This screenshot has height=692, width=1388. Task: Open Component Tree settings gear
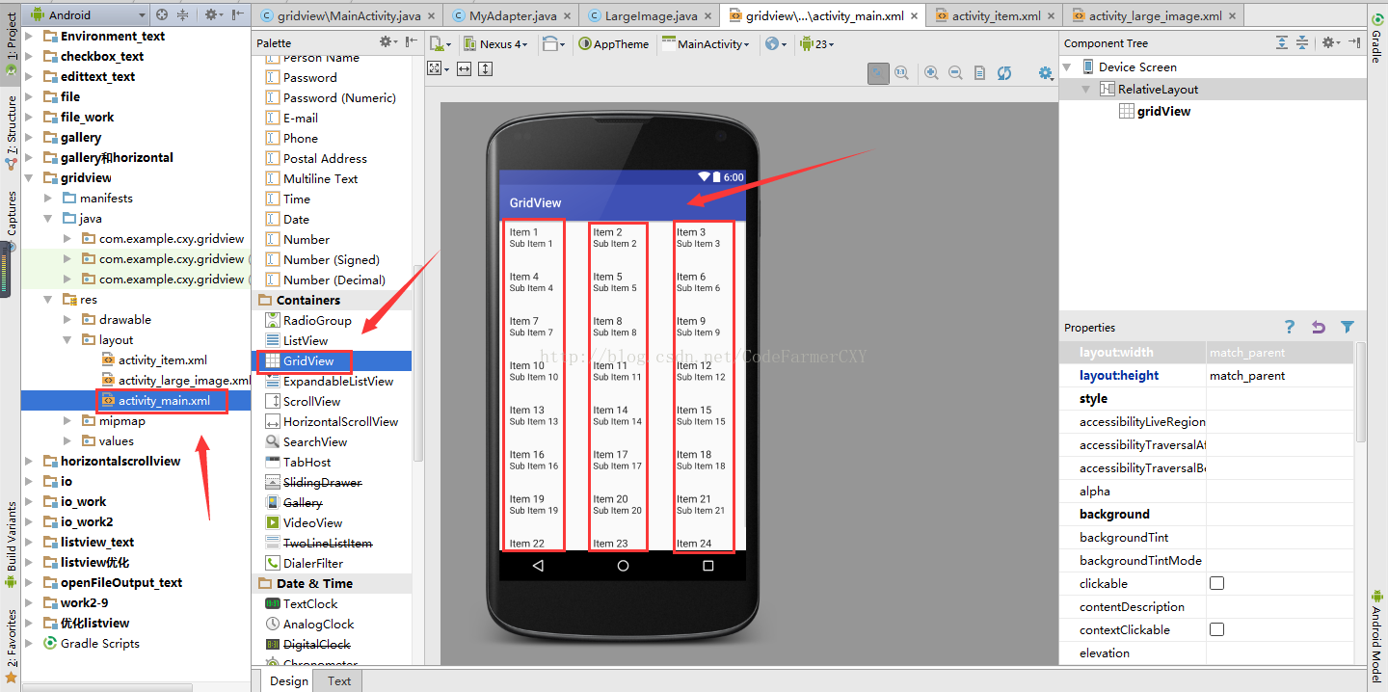[1330, 42]
